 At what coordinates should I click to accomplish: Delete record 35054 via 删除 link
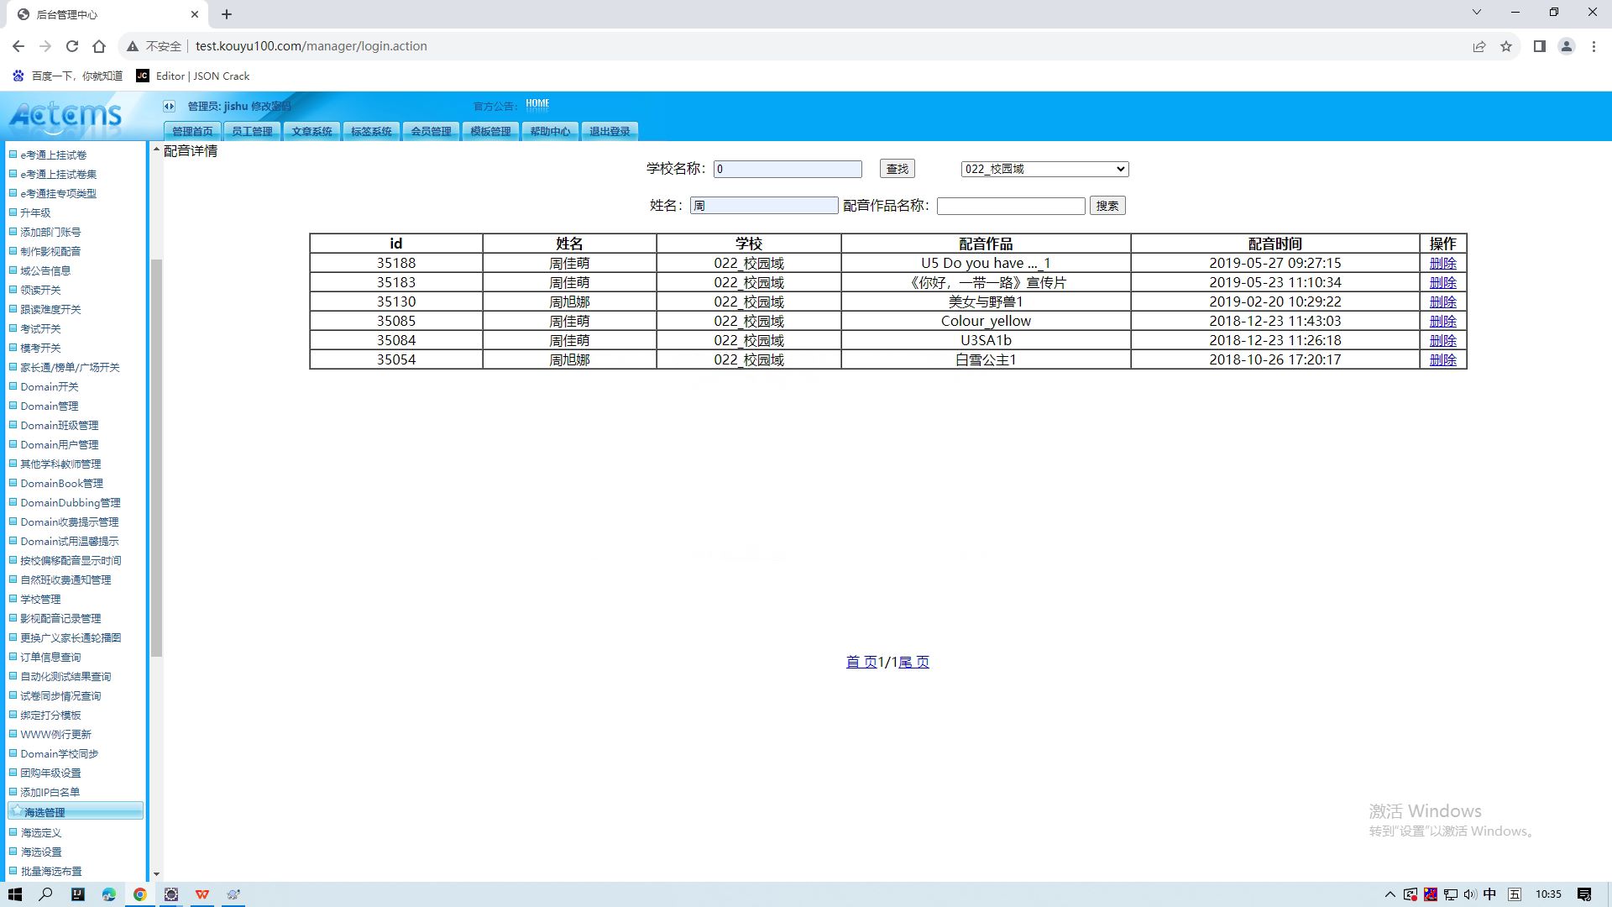click(x=1442, y=360)
